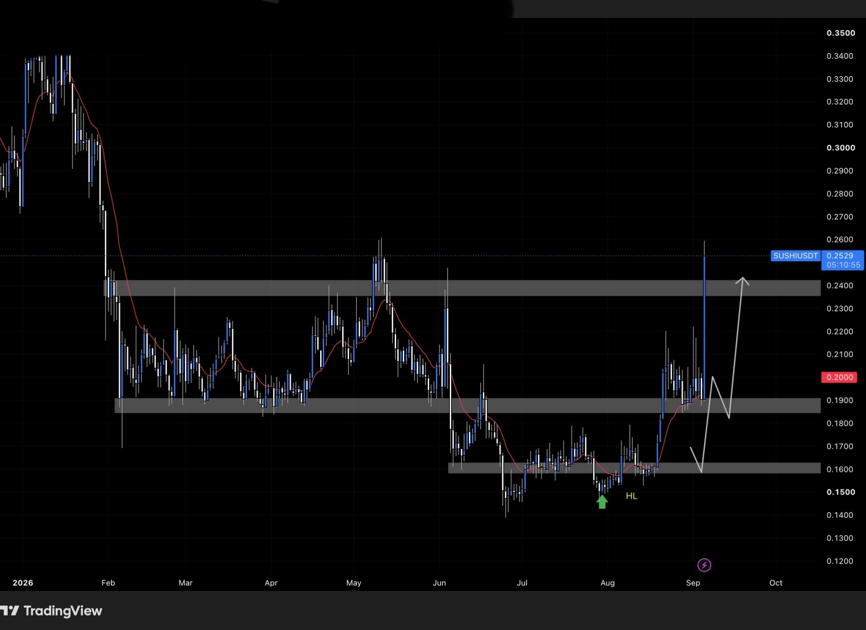
Task: Select the upper gray resistance zone near 0.2400
Action: [462, 288]
